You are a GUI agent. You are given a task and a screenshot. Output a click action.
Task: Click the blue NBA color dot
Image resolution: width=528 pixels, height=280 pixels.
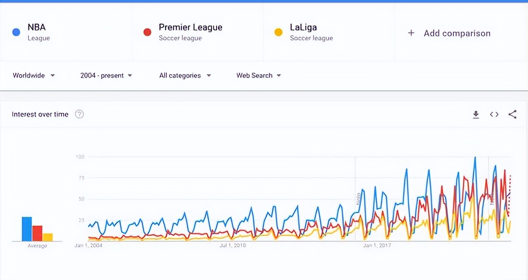tap(16, 32)
